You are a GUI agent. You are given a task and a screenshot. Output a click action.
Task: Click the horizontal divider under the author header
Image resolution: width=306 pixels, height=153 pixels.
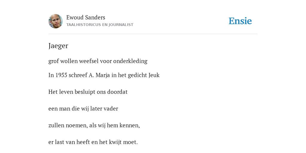tap(153, 34)
